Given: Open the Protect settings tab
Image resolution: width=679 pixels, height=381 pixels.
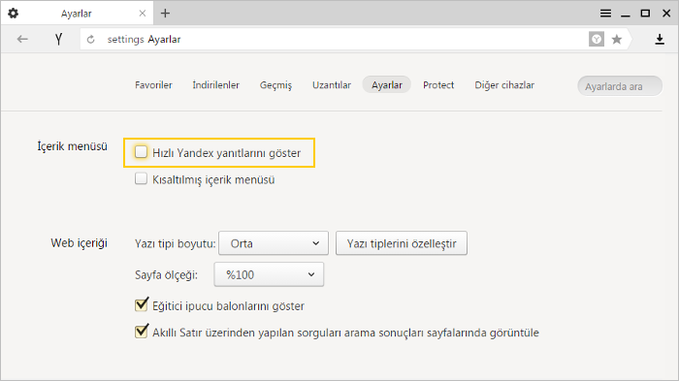Looking at the screenshot, I should (x=438, y=85).
